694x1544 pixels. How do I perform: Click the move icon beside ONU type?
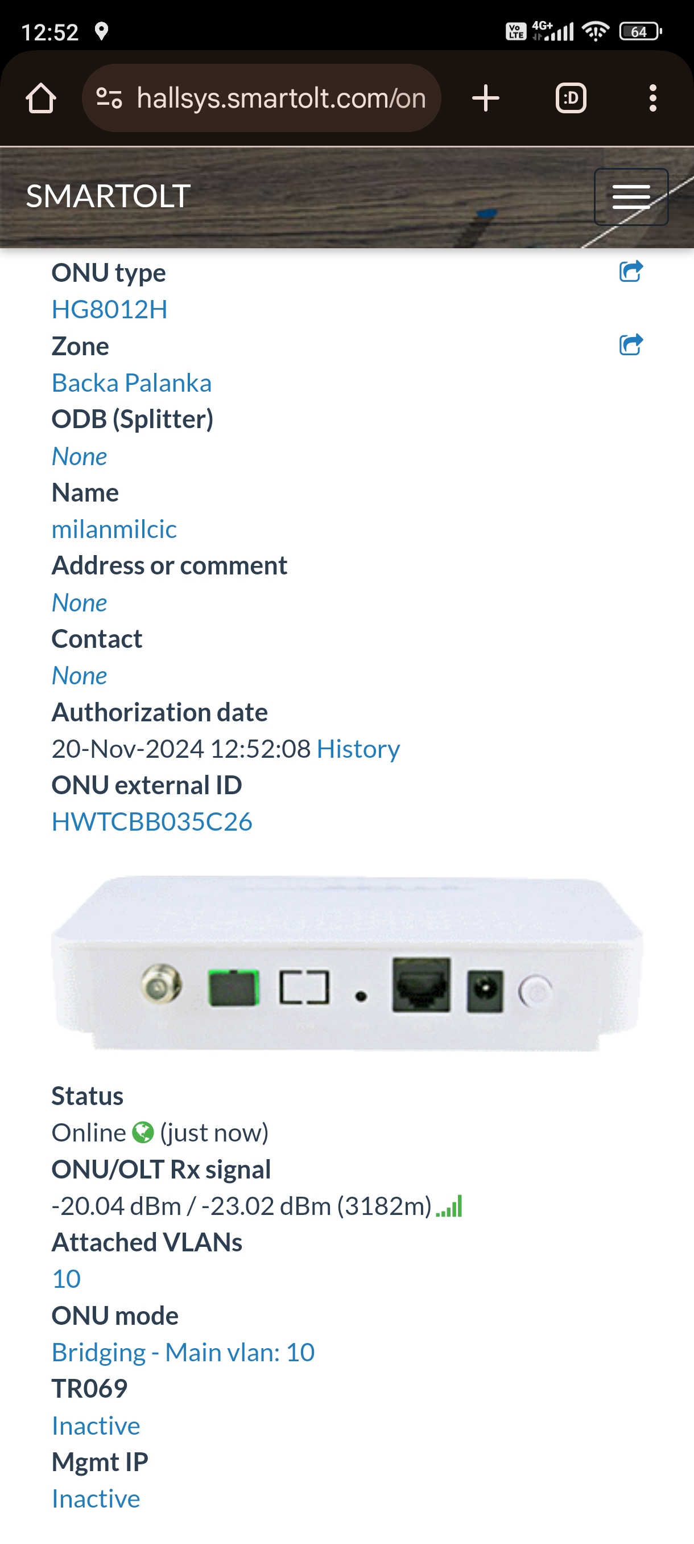(x=630, y=272)
